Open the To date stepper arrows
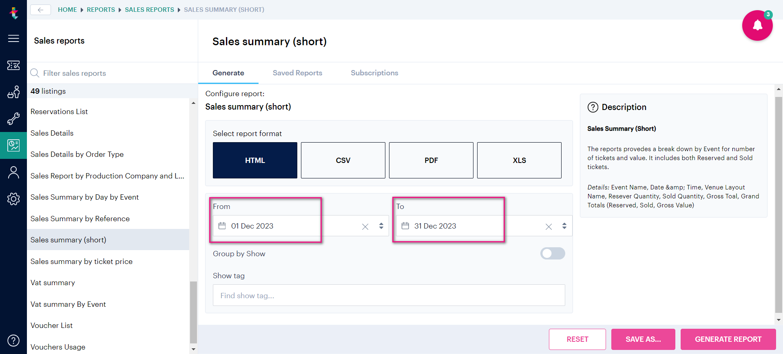 [x=564, y=226]
